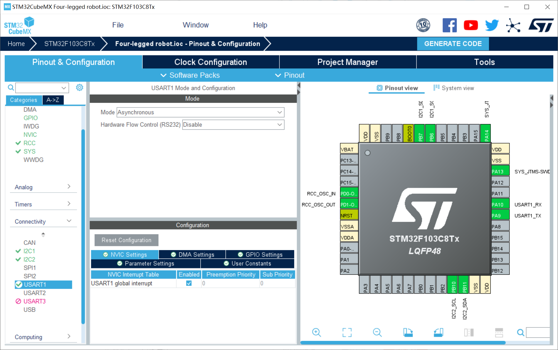Select USART2 in the Connectivity list
The width and height of the screenshot is (558, 350).
35,293
